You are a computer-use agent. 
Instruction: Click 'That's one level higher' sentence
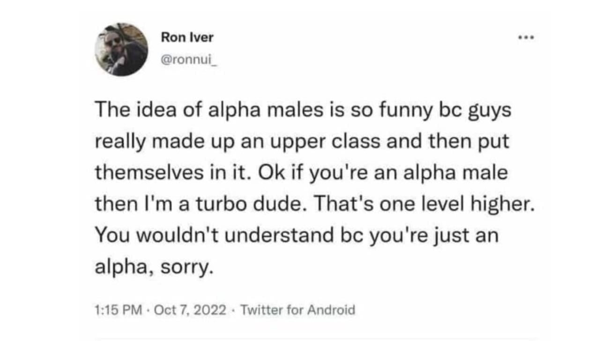point(424,203)
